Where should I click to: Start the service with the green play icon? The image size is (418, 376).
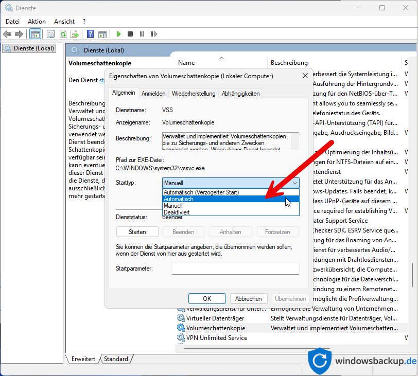click(118, 34)
